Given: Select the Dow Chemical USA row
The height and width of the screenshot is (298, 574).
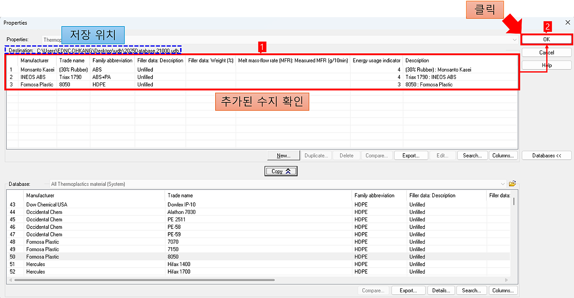Looking at the screenshot, I should pos(259,205).
